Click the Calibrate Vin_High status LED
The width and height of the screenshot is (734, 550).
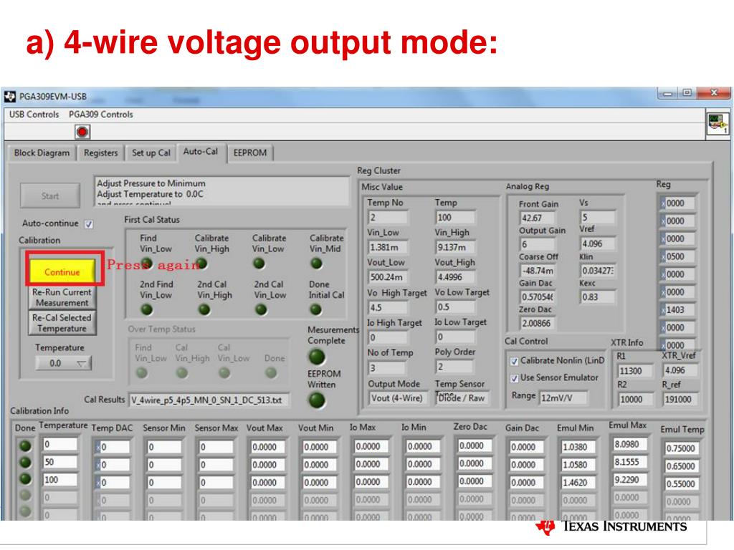click(x=201, y=264)
